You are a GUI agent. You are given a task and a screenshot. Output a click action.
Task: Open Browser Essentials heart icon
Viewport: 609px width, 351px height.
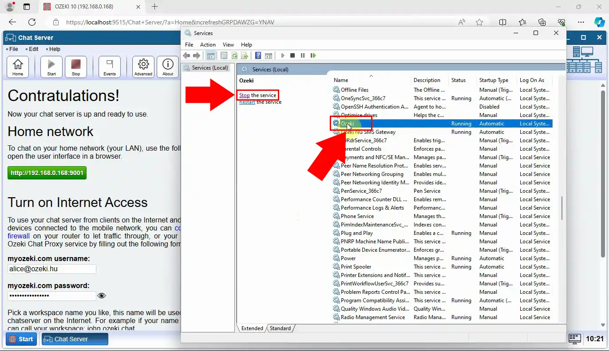562,22
